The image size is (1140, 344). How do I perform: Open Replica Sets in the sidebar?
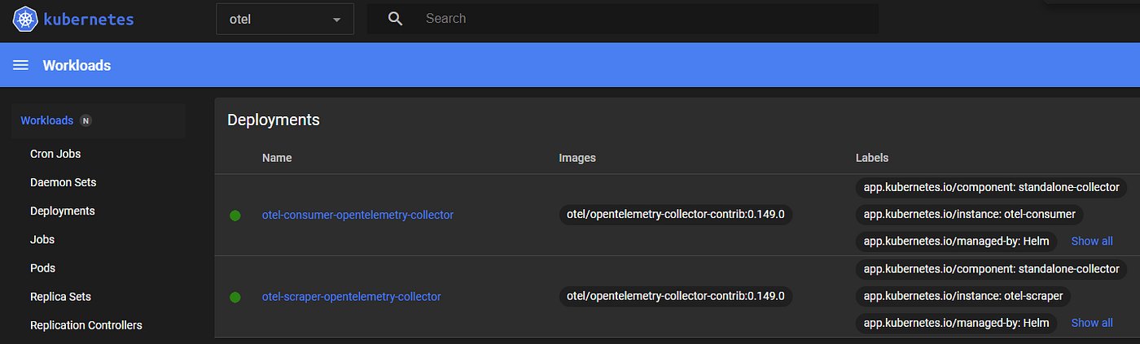tap(60, 297)
